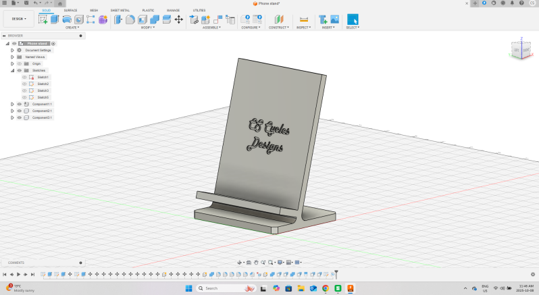Open the Sheet Metal tab
This screenshot has width=539, height=295.
(120, 11)
